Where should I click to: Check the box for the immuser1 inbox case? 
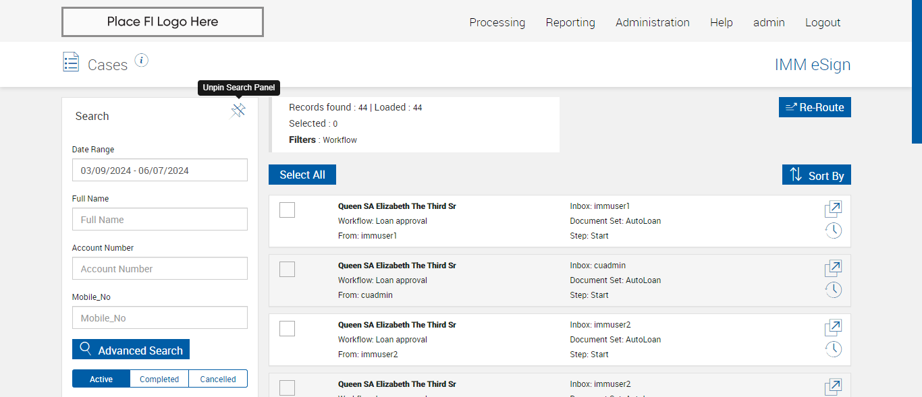(287, 210)
